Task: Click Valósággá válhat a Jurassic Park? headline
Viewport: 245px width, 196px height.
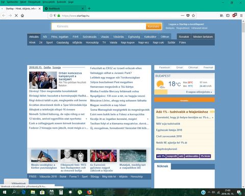Action: [x=111, y=73]
